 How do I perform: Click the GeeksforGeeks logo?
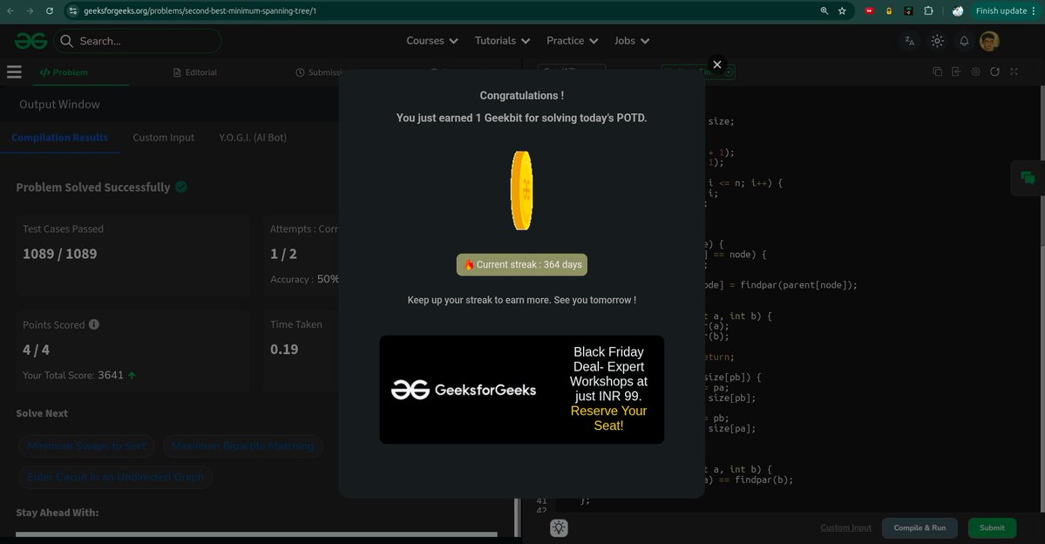coord(31,41)
